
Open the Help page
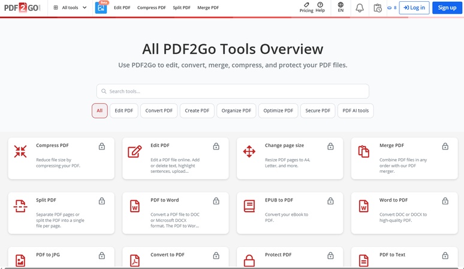(320, 8)
